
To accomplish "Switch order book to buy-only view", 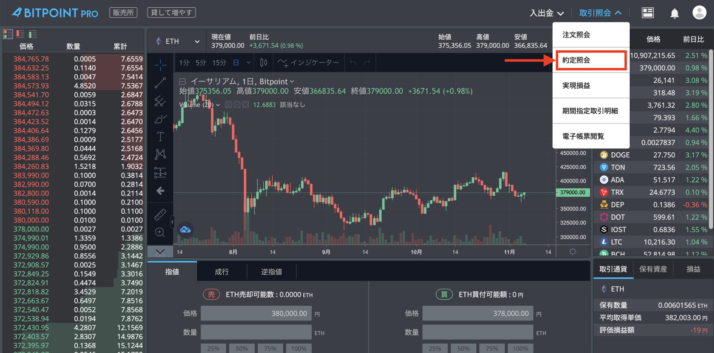I will pyautogui.click(x=32, y=34).
